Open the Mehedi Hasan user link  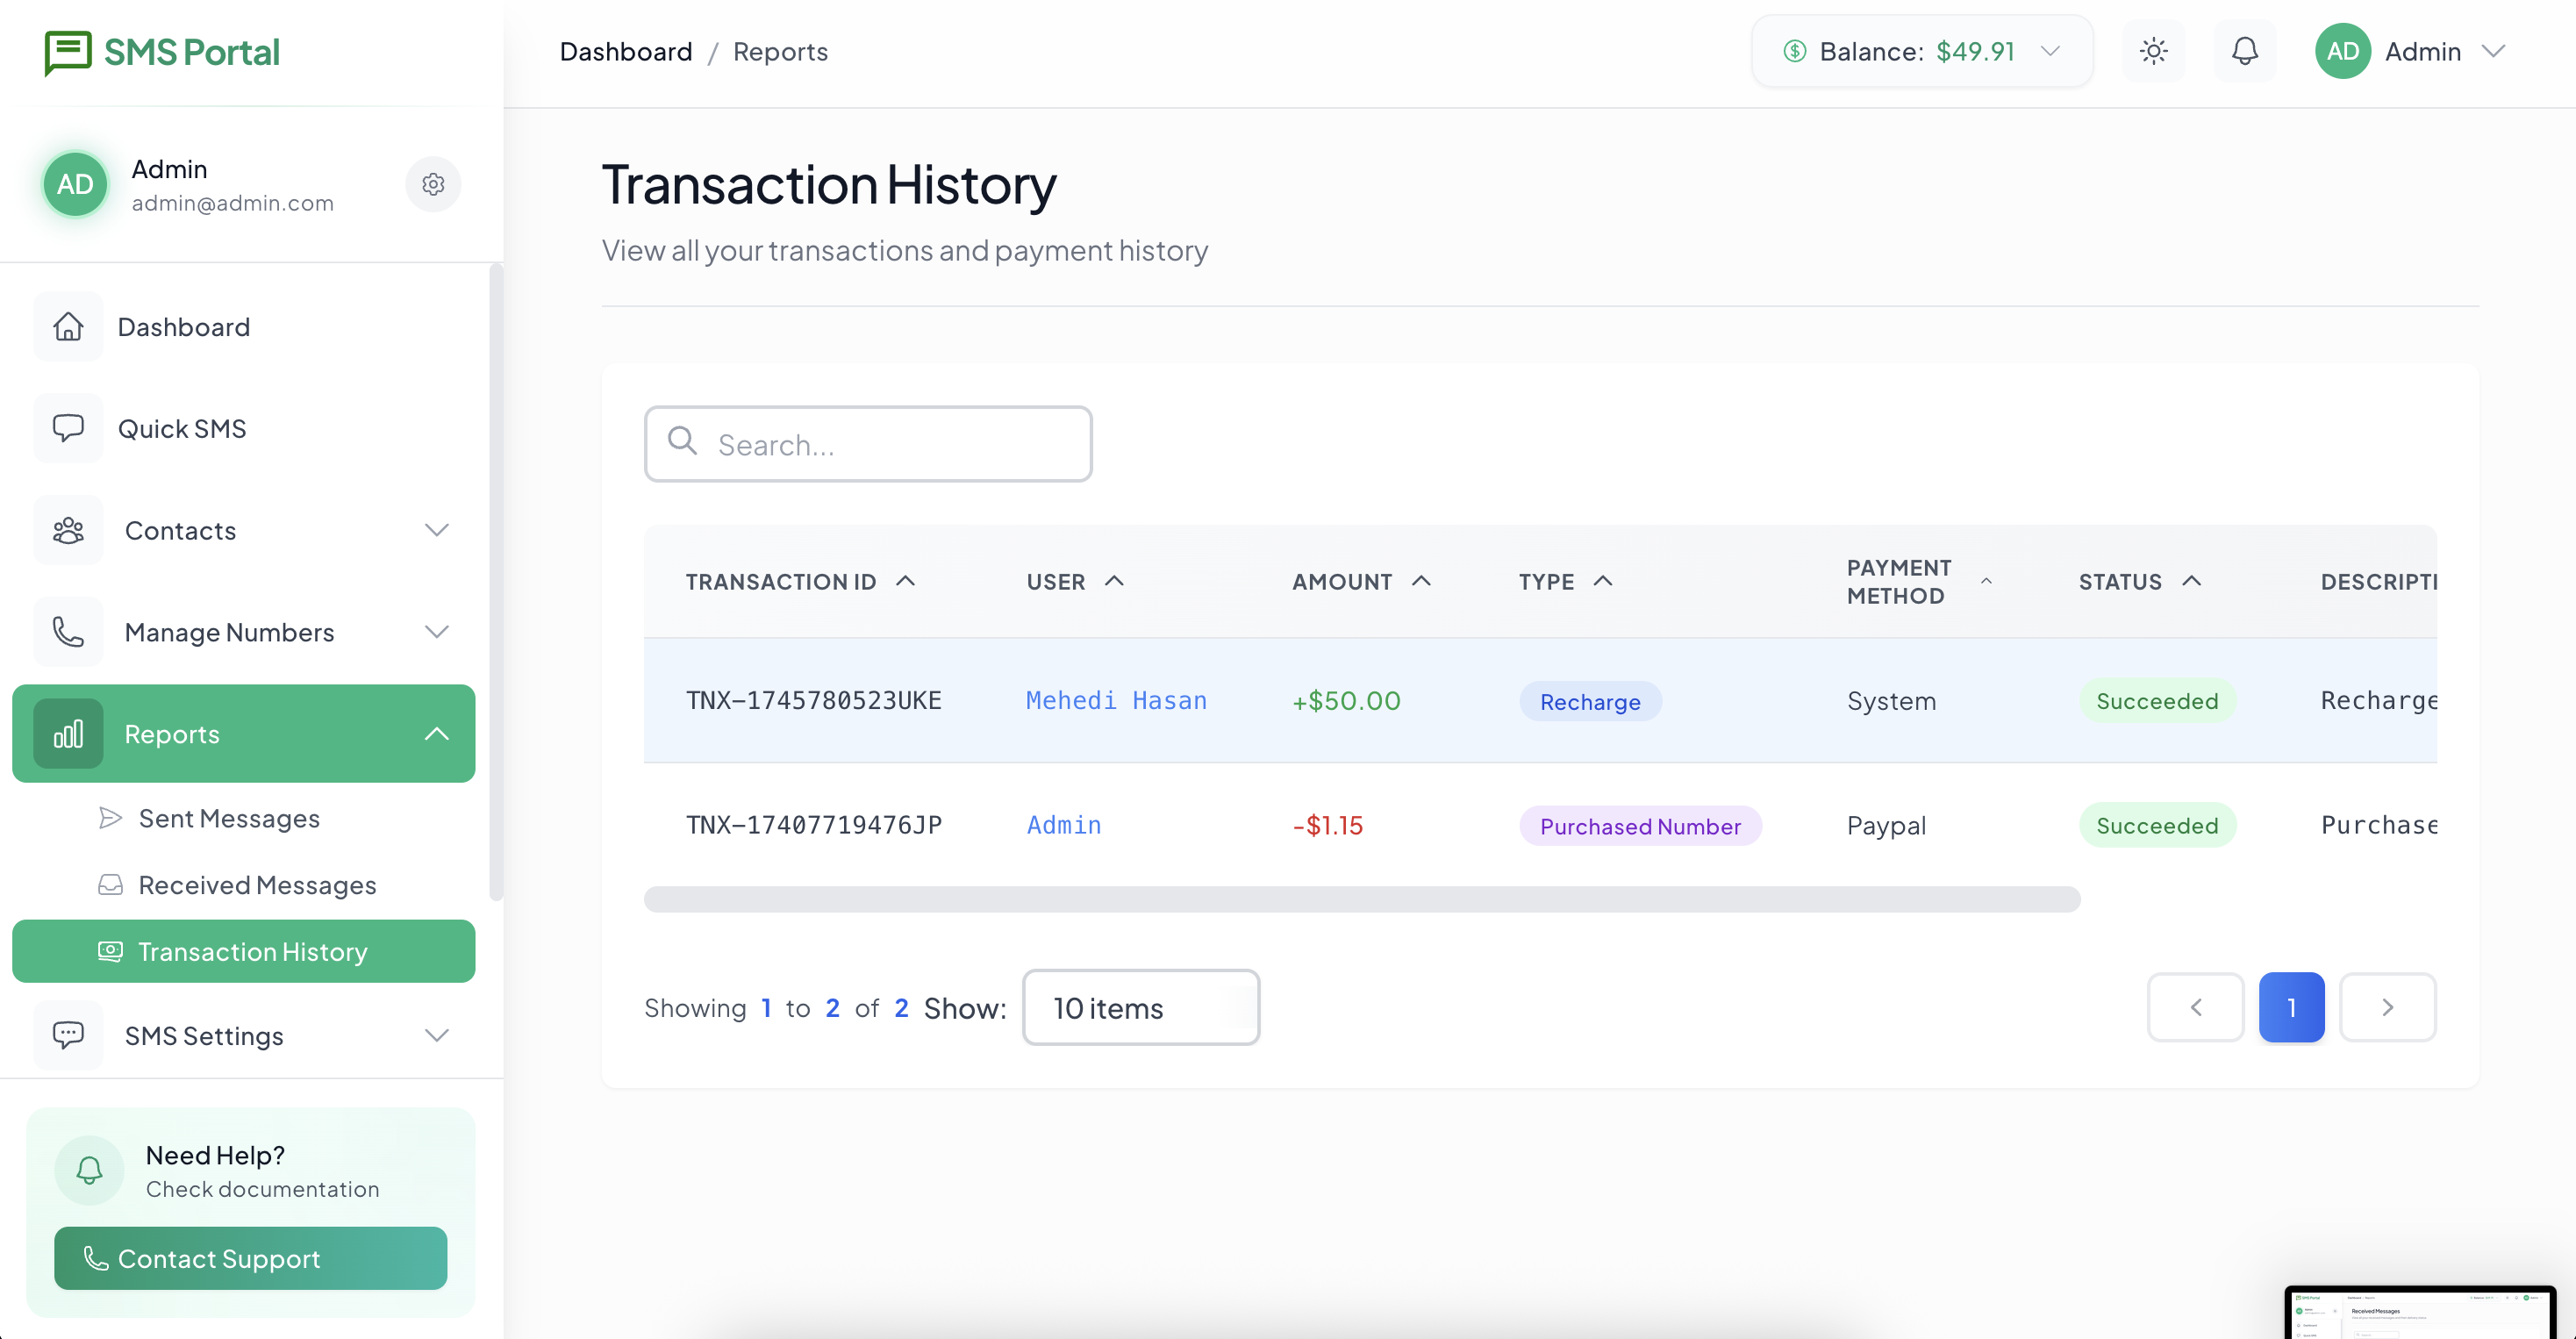click(x=1116, y=701)
